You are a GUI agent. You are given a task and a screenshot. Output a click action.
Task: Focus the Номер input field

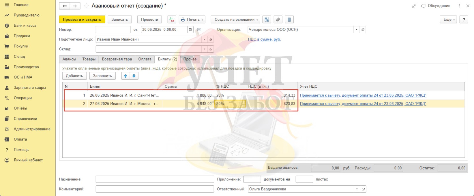[x=113, y=30]
